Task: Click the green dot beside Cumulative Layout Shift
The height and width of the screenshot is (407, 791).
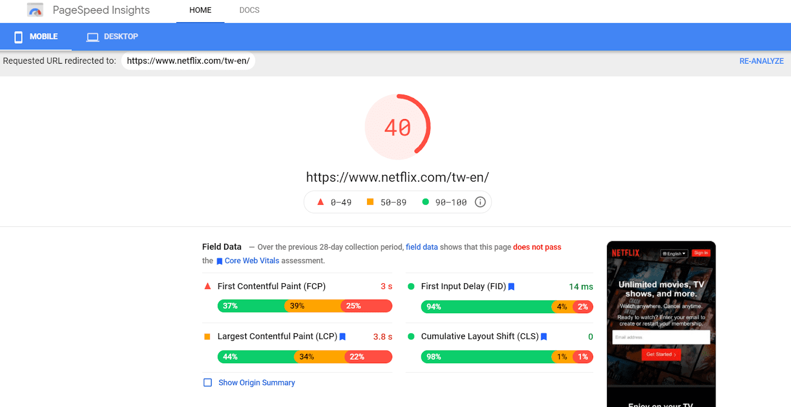Action: coord(411,336)
